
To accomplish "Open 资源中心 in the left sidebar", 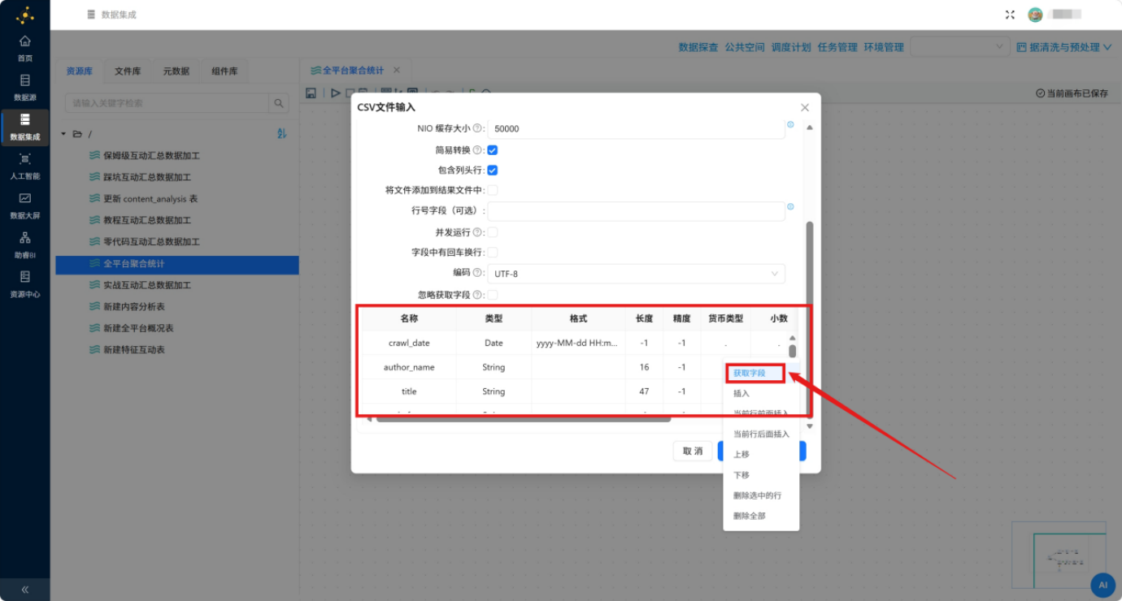I will click(x=25, y=283).
